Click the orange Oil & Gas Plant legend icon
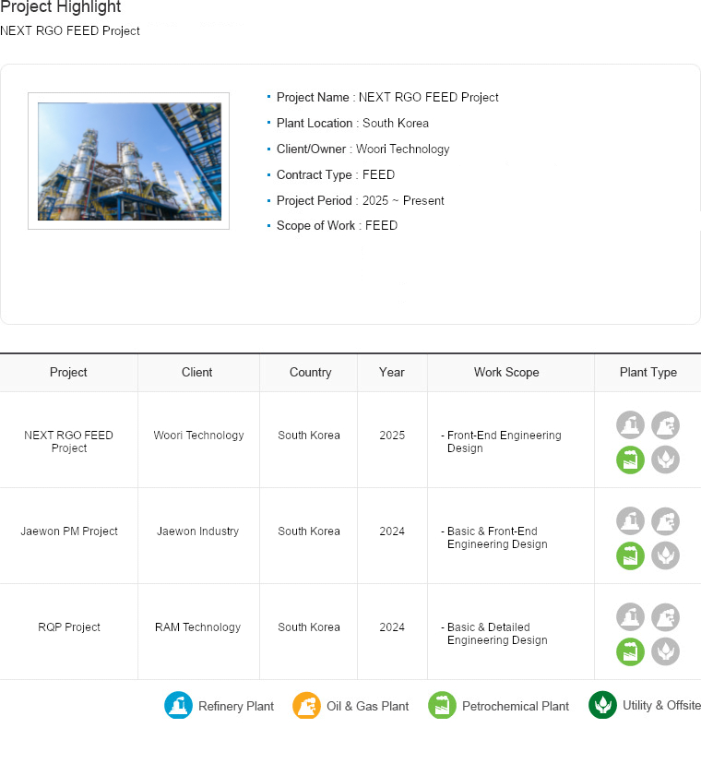This screenshot has height=764, width=701. [306, 706]
